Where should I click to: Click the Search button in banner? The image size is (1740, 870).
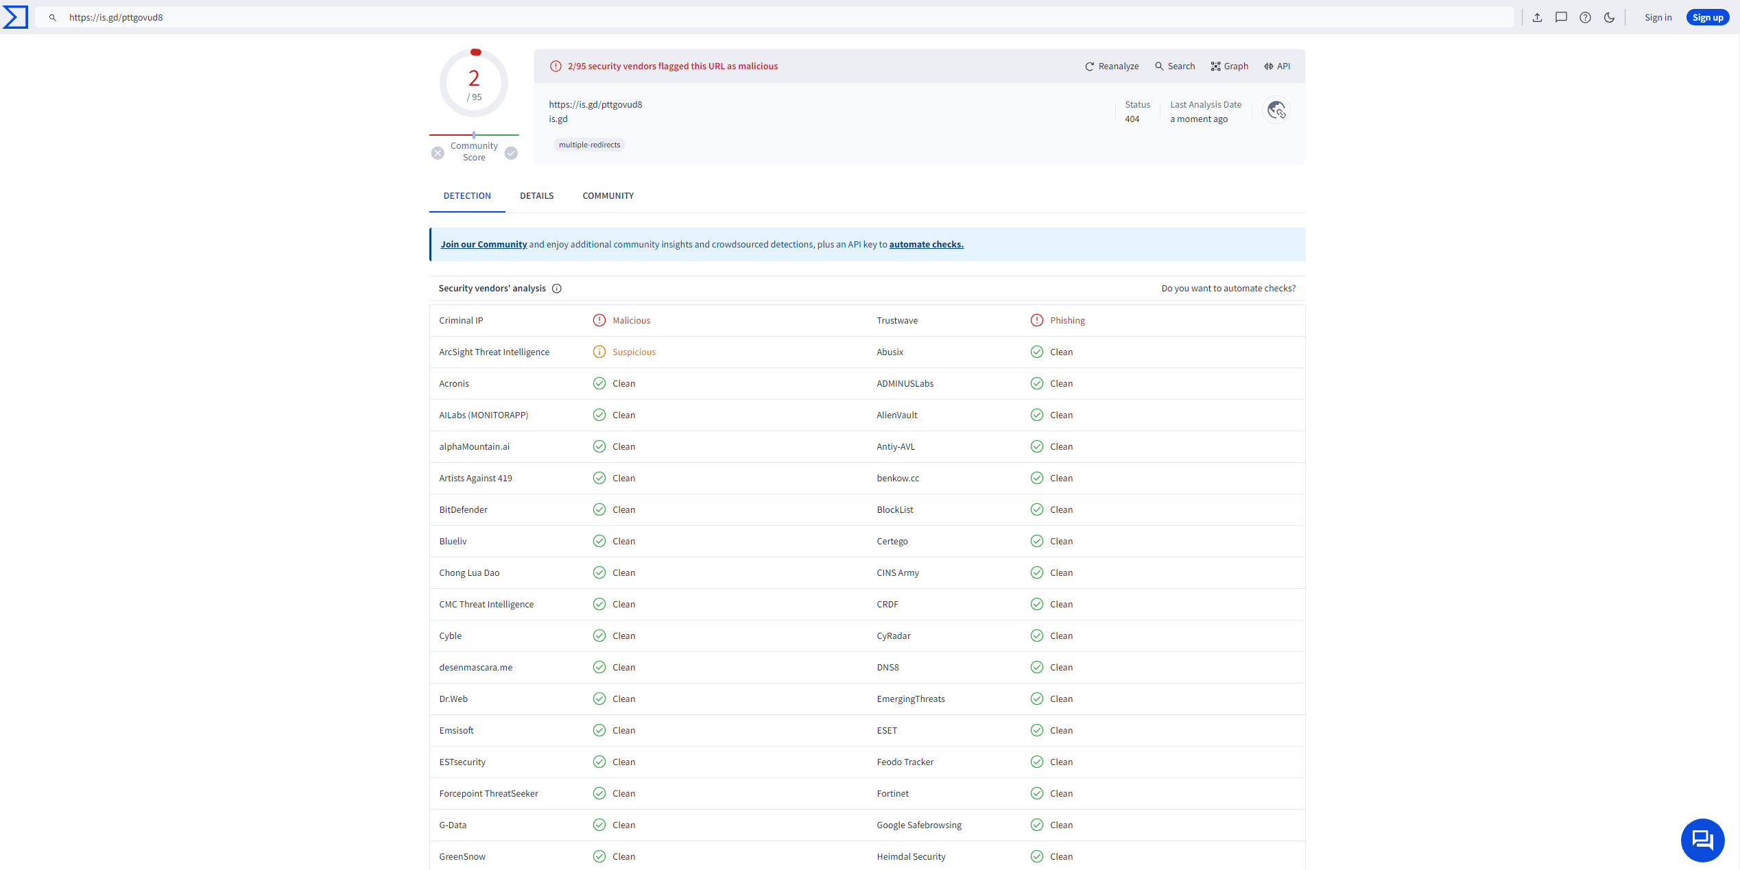1175,67
